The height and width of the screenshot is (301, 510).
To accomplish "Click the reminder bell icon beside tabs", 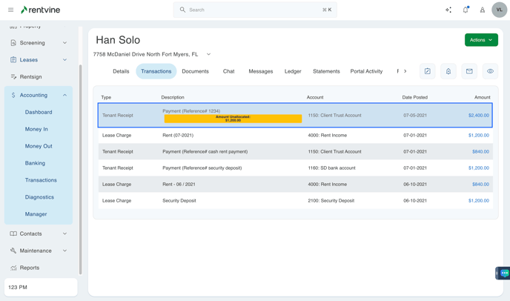I will pyautogui.click(x=448, y=71).
